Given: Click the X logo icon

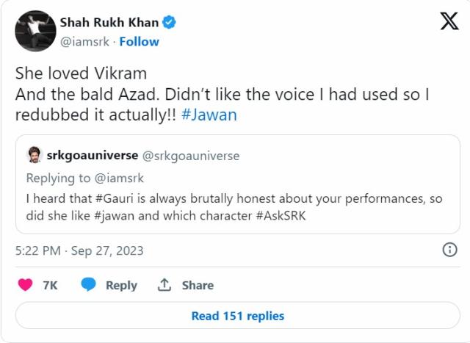Looking at the screenshot, I should (449, 22).
